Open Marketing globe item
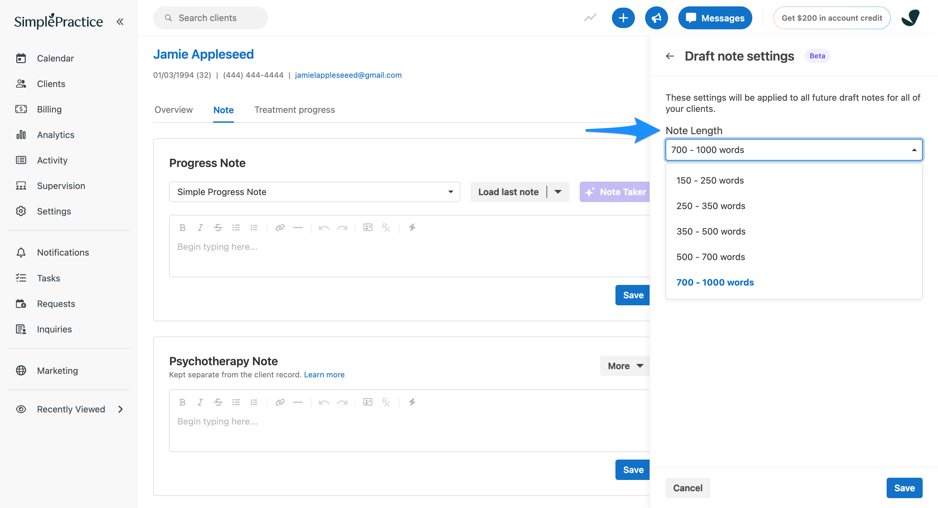 57,370
